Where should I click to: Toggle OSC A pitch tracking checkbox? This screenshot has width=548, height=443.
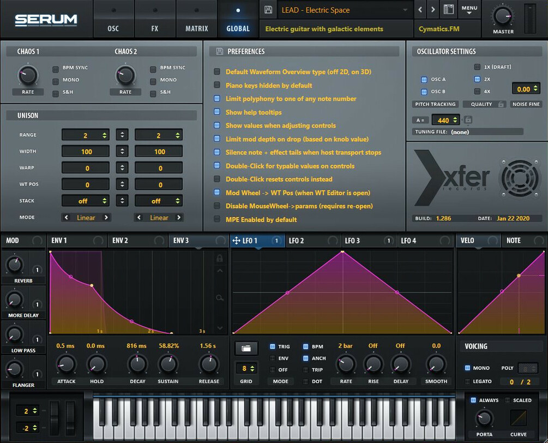pos(424,80)
